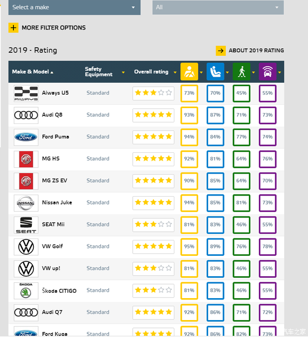Click the Aiways U5 73% adult score box
This screenshot has width=308, height=337.
click(x=189, y=93)
